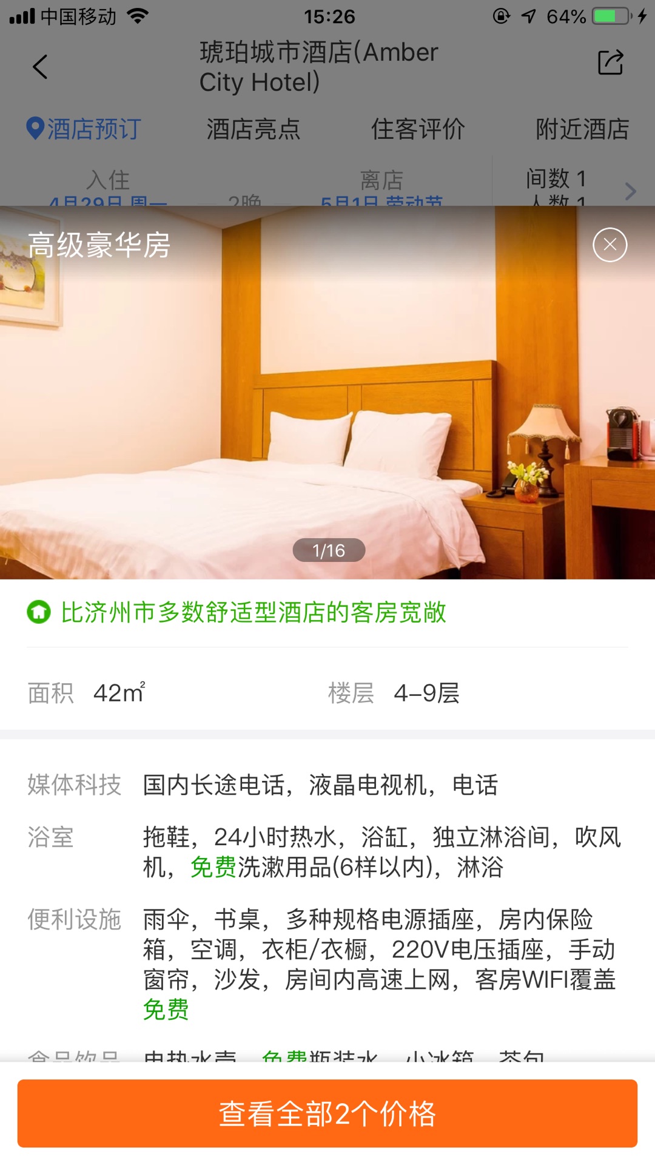Open the share icon at top right

(610, 62)
